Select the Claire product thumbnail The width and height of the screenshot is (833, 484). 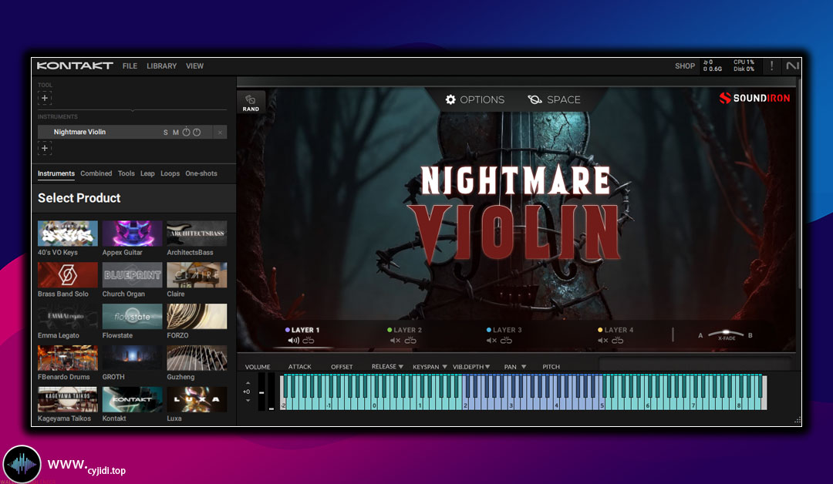(x=197, y=275)
